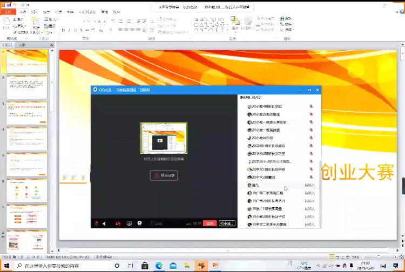Toggle the speaker icon in the call bar
Viewport: 405px width, 272px height.
point(104,223)
